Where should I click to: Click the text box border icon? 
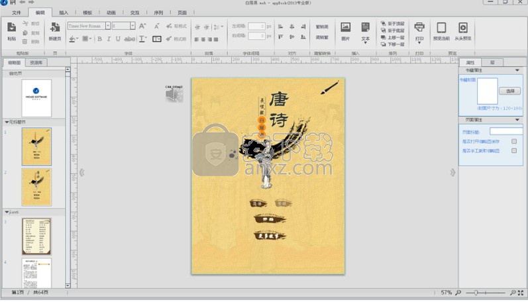(x=156, y=39)
